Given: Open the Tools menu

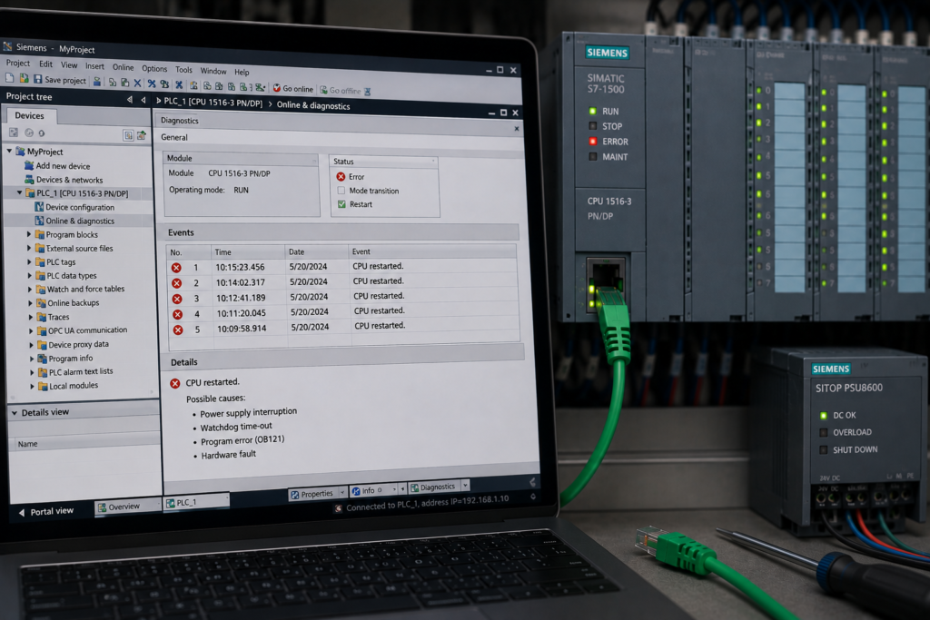Looking at the screenshot, I should (183, 69).
